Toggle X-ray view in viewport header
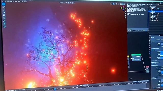 (119, 4)
